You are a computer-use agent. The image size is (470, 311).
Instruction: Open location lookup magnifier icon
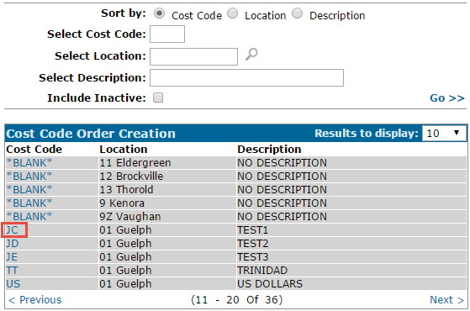(x=251, y=55)
